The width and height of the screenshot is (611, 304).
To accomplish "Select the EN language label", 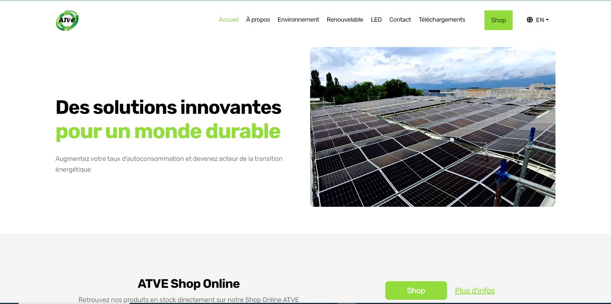I will [540, 20].
